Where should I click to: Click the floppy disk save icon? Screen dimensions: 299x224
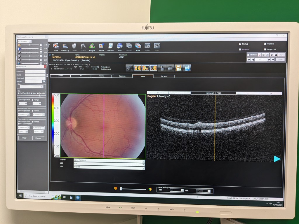coord(178,68)
